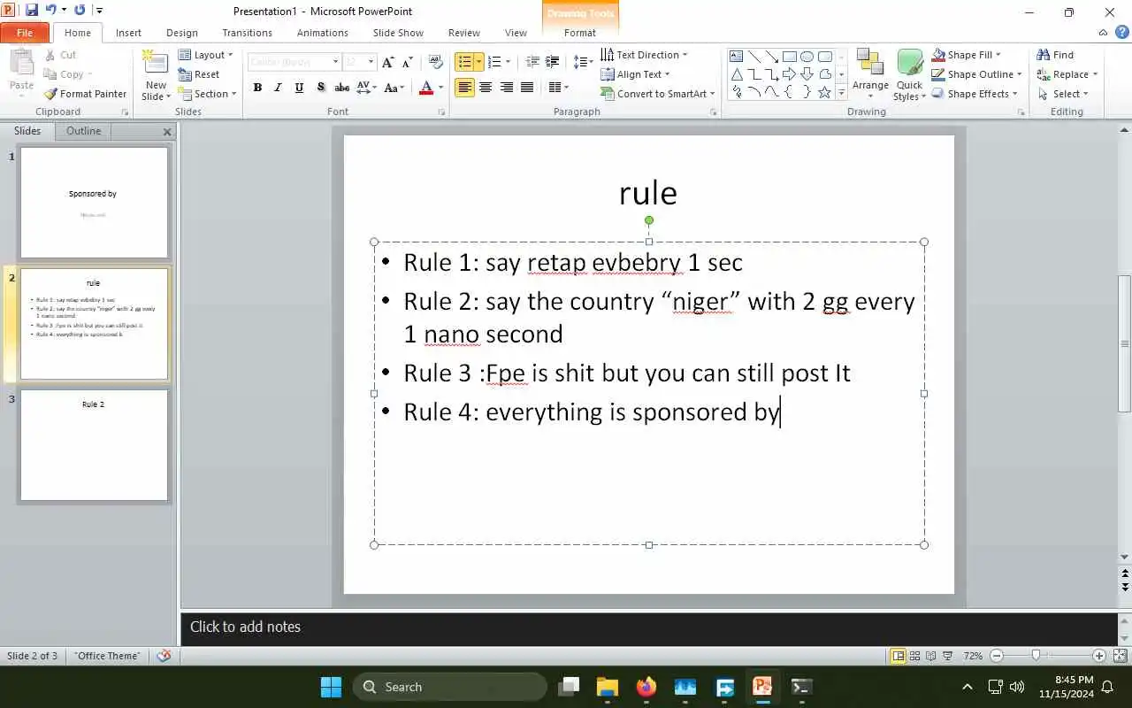Click the zoom slider handle

1036,656
